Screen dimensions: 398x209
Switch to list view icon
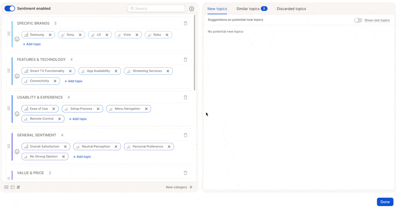[x=6, y=187]
